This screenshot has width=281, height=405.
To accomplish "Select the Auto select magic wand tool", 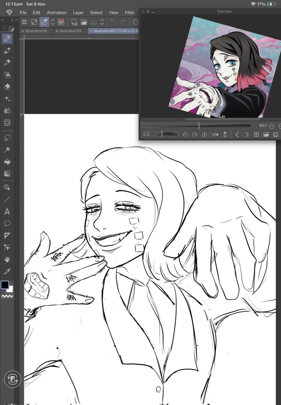I will point(7,150).
